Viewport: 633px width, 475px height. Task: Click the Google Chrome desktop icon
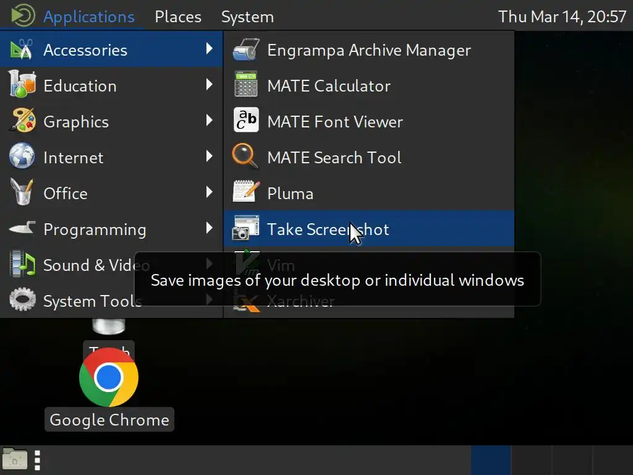point(109,377)
